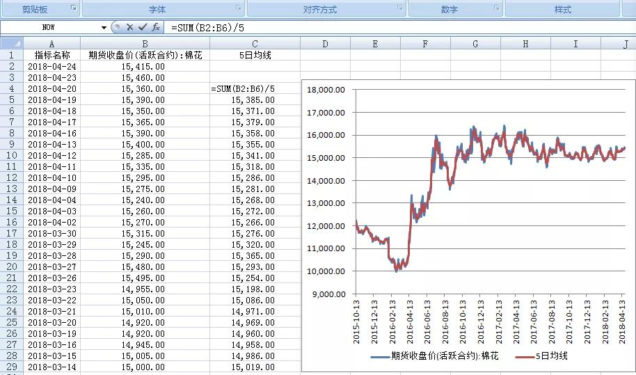Click date cell 2018-04-24
This screenshot has height=375, width=636.
click(x=52, y=66)
